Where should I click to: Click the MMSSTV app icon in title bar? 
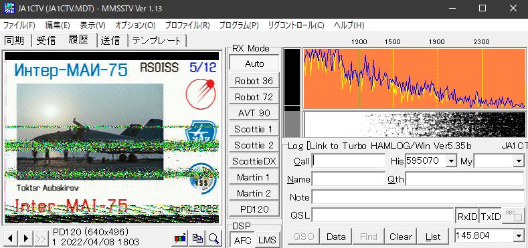pyautogui.click(x=9, y=8)
